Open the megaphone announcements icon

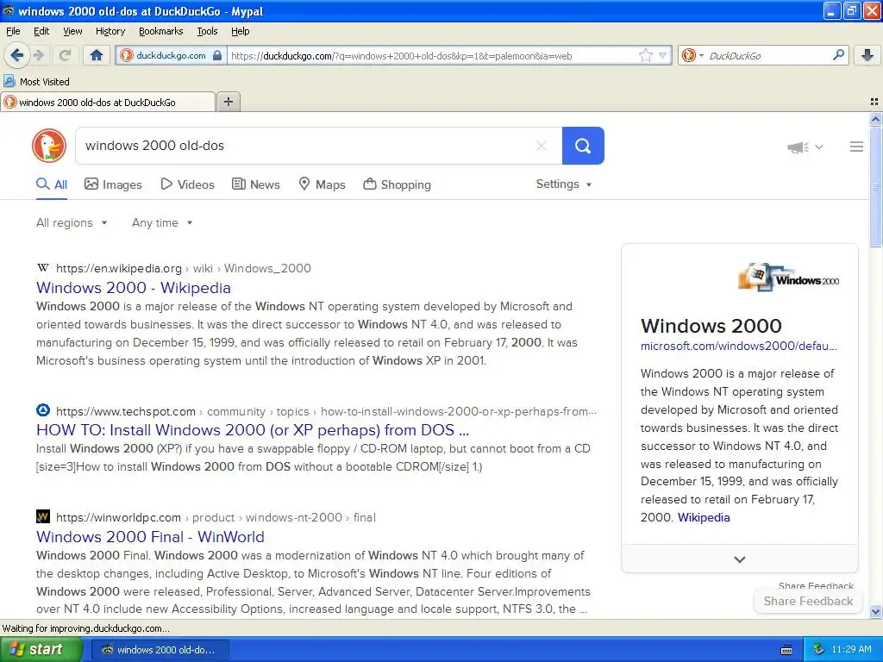(x=798, y=147)
